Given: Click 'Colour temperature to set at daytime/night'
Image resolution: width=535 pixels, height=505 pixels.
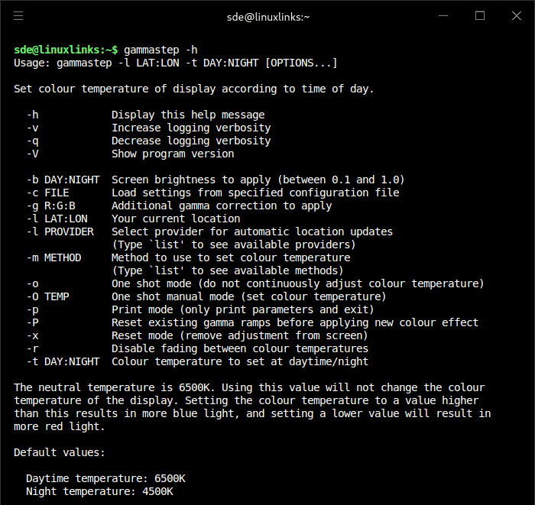Looking at the screenshot, I should pos(240,362).
